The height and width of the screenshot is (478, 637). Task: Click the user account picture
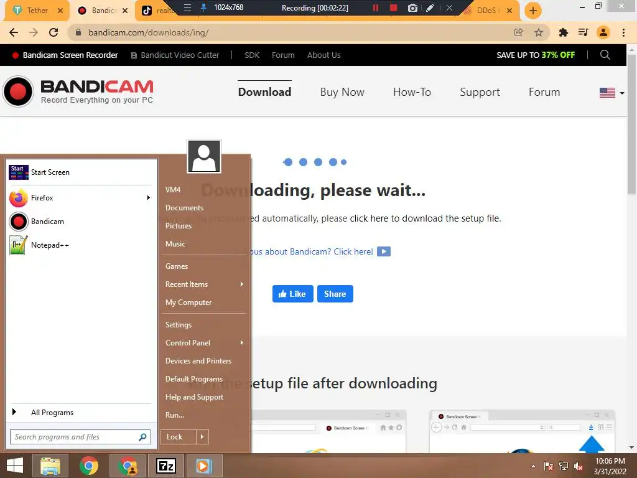(x=204, y=156)
